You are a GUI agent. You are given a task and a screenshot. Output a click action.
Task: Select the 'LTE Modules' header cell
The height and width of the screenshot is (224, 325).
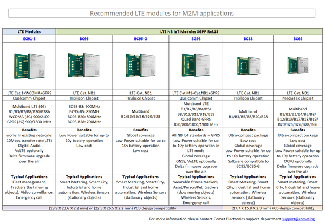coord(29,32)
